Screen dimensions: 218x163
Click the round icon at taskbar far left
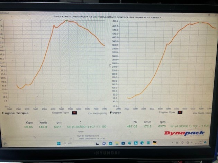5,144
